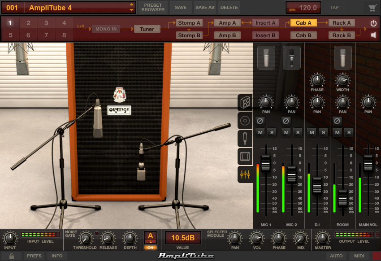The image size is (381, 261).
Task: Open the room selection icon
Action: (x=245, y=156)
